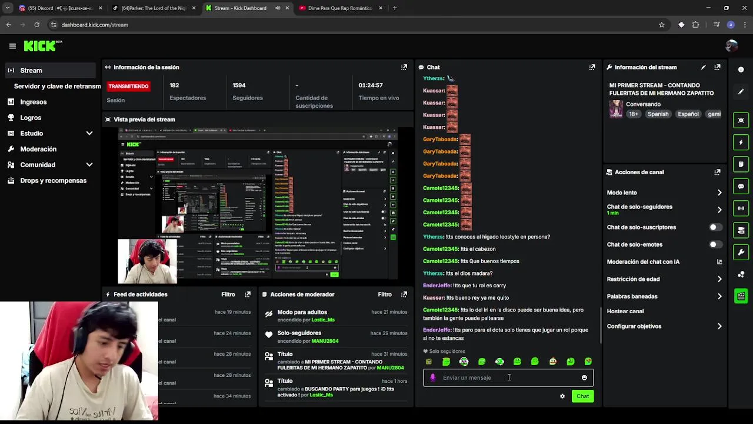Open the user profile avatar menu
This screenshot has height=424, width=753.
[x=732, y=46]
